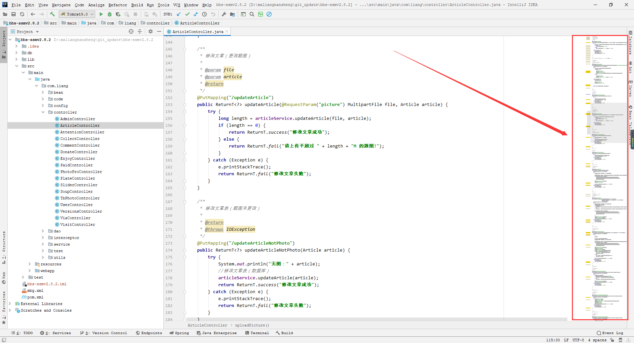The image size is (634, 343).
Task: Open the Services tool window button
Action: click(55, 333)
